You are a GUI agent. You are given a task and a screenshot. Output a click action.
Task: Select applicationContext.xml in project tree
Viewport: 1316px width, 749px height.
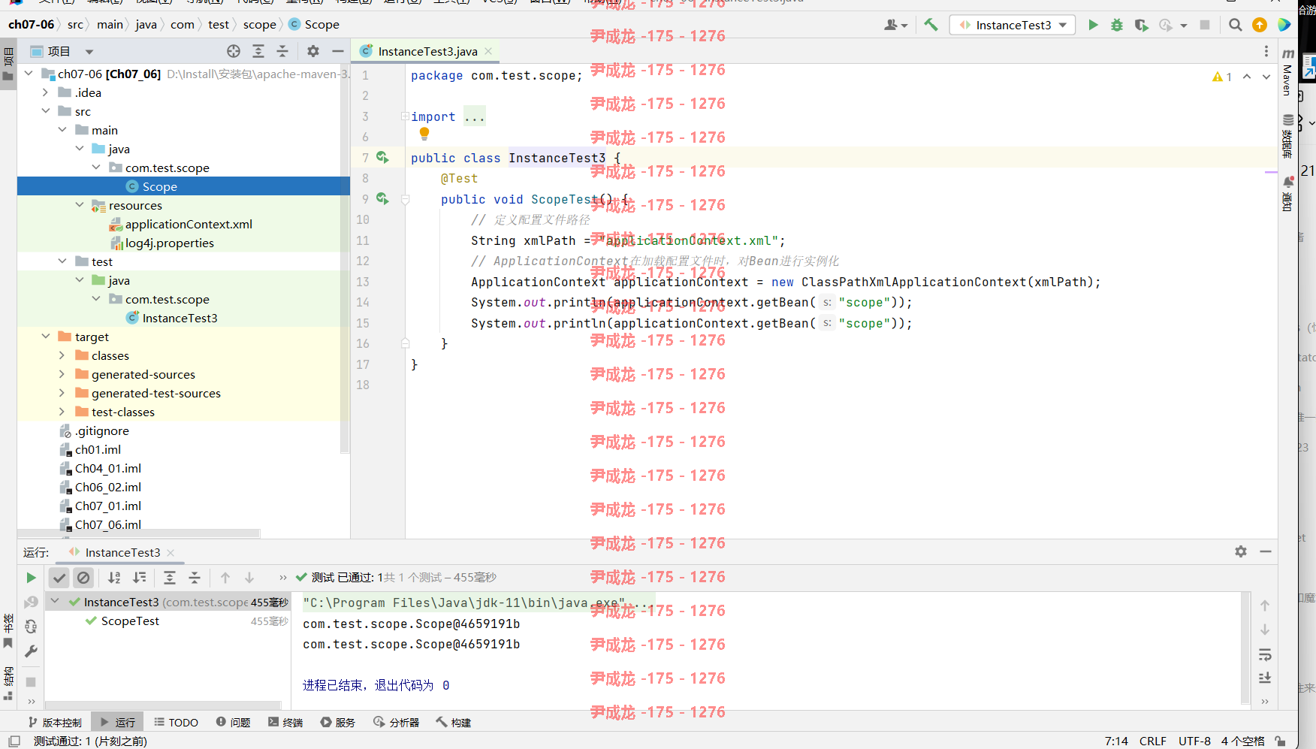[189, 224]
